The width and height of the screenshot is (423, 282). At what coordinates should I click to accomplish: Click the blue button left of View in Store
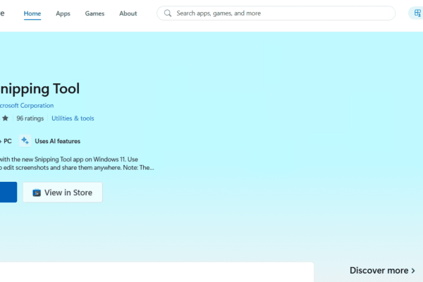[8, 192]
